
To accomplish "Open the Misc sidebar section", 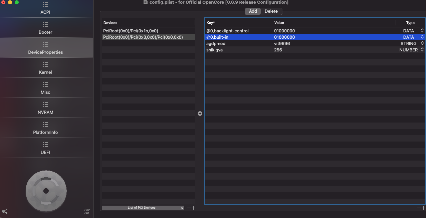I will (45, 88).
